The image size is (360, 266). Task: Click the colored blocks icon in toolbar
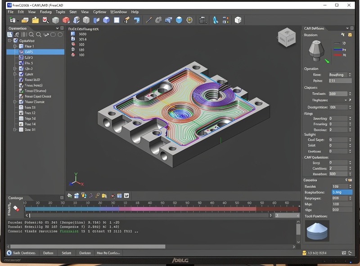pos(225,20)
